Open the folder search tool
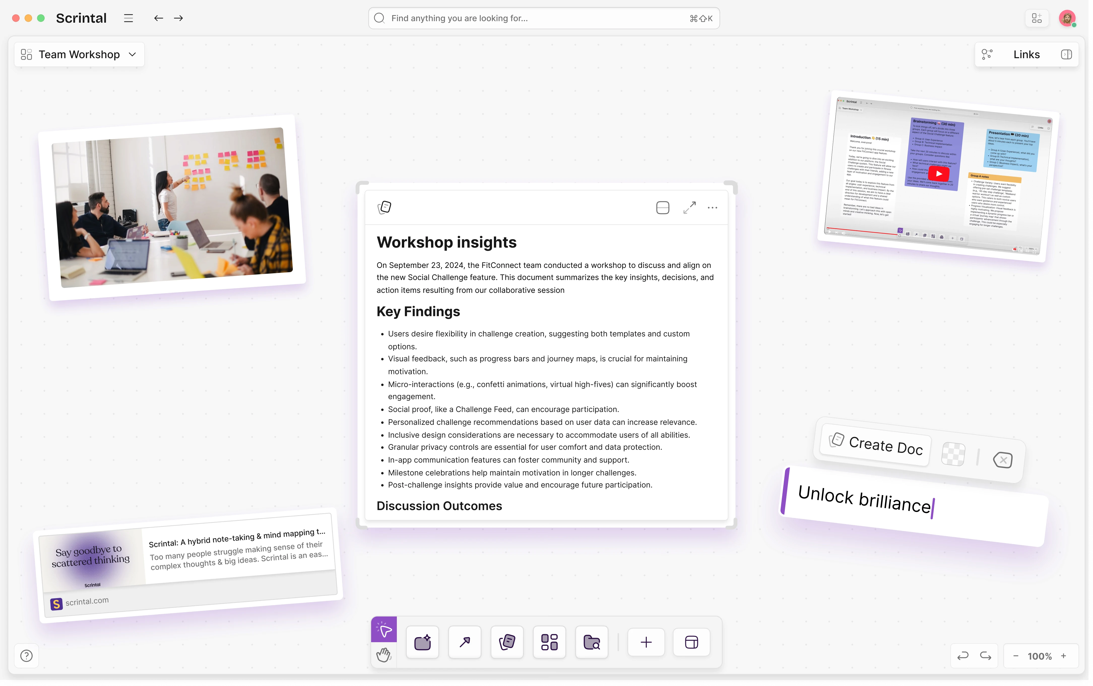The image size is (1093, 686). pyautogui.click(x=591, y=642)
